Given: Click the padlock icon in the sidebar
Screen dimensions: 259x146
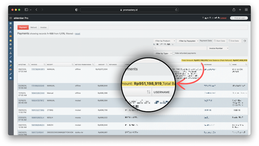Looking at the screenshot, I should (11, 40).
